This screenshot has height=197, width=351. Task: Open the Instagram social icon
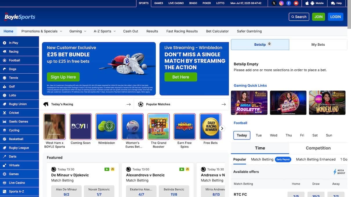281,3
